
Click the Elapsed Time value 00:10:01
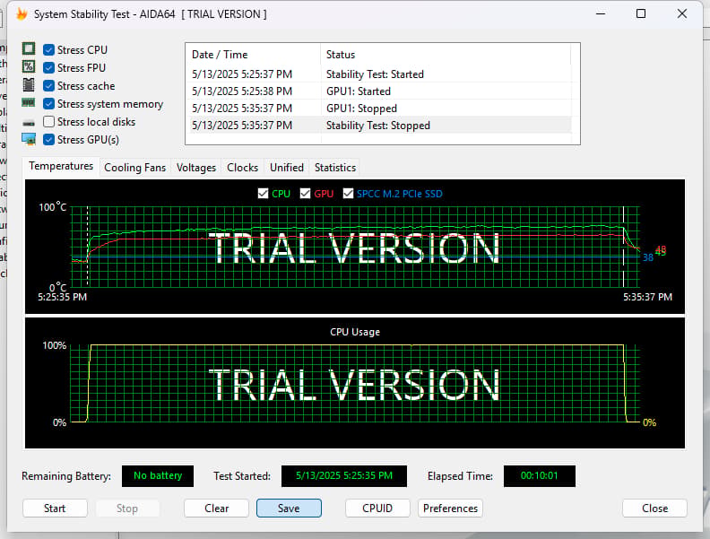click(x=540, y=475)
